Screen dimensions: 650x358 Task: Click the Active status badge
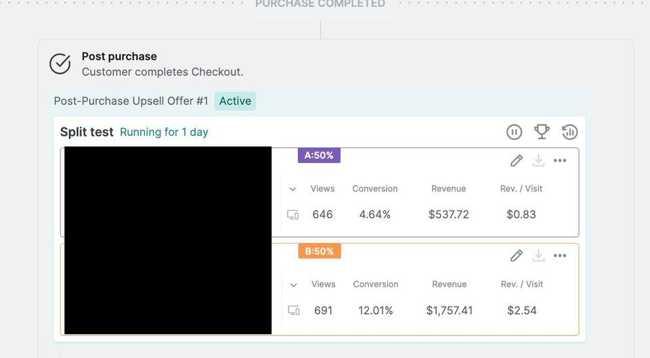point(235,101)
